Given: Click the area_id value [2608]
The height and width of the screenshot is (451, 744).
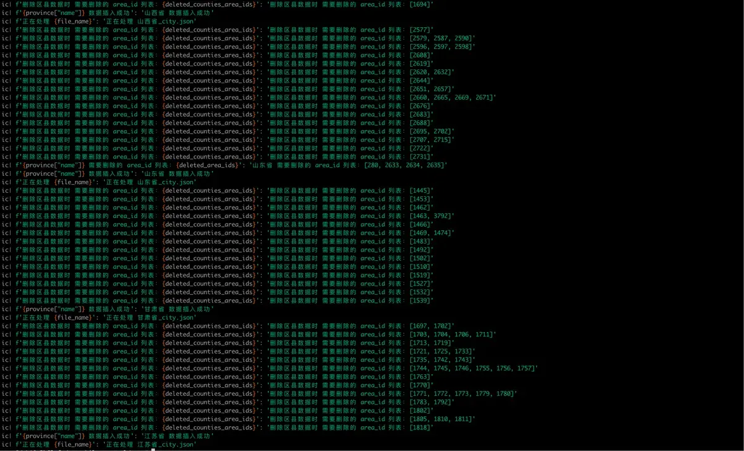Looking at the screenshot, I should tap(420, 55).
